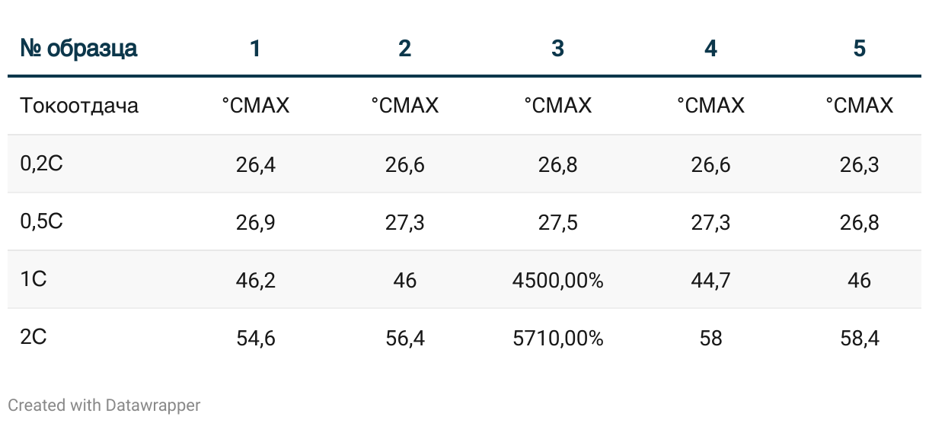Click the 54,6 cell in column 1

coord(255,339)
